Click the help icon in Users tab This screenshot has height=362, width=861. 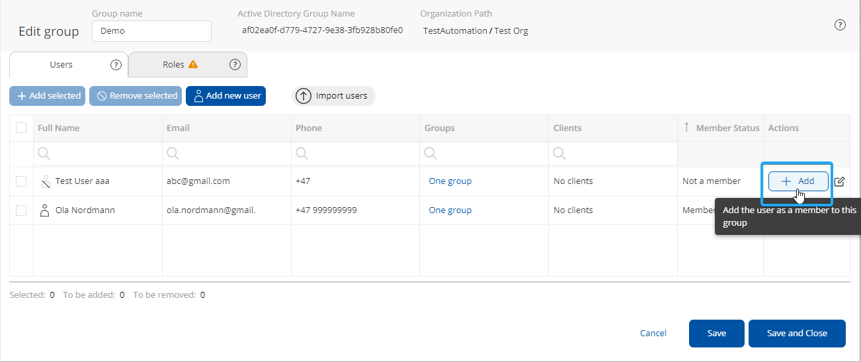point(116,65)
